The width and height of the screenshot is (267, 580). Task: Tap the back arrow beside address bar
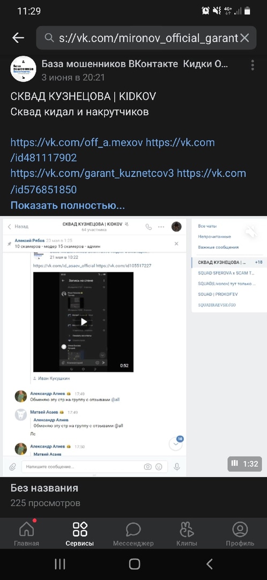18,38
